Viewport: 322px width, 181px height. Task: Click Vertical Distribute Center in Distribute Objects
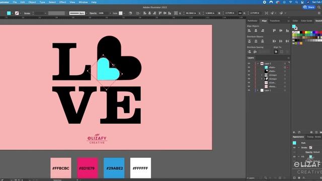click(256, 41)
